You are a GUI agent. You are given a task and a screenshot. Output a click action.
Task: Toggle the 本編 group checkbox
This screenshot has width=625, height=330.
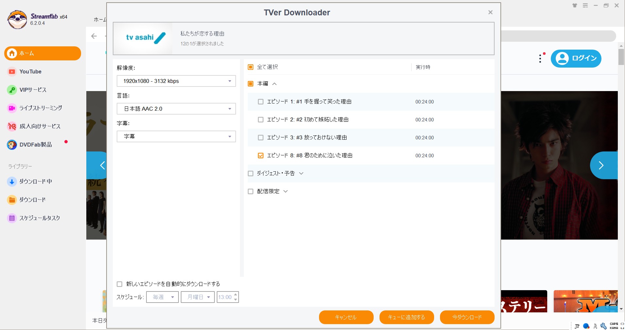pos(251,84)
